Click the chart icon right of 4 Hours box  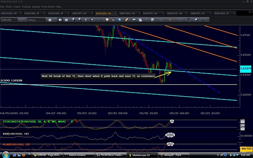point(50,20)
